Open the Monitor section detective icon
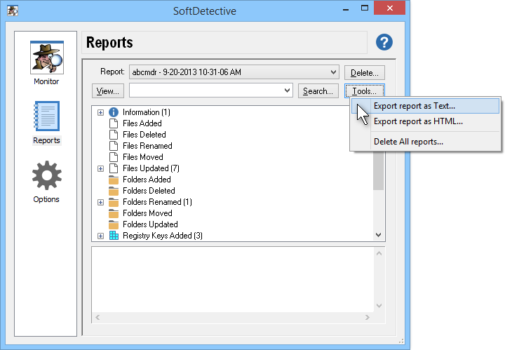505x350 pixels. [x=47, y=58]
